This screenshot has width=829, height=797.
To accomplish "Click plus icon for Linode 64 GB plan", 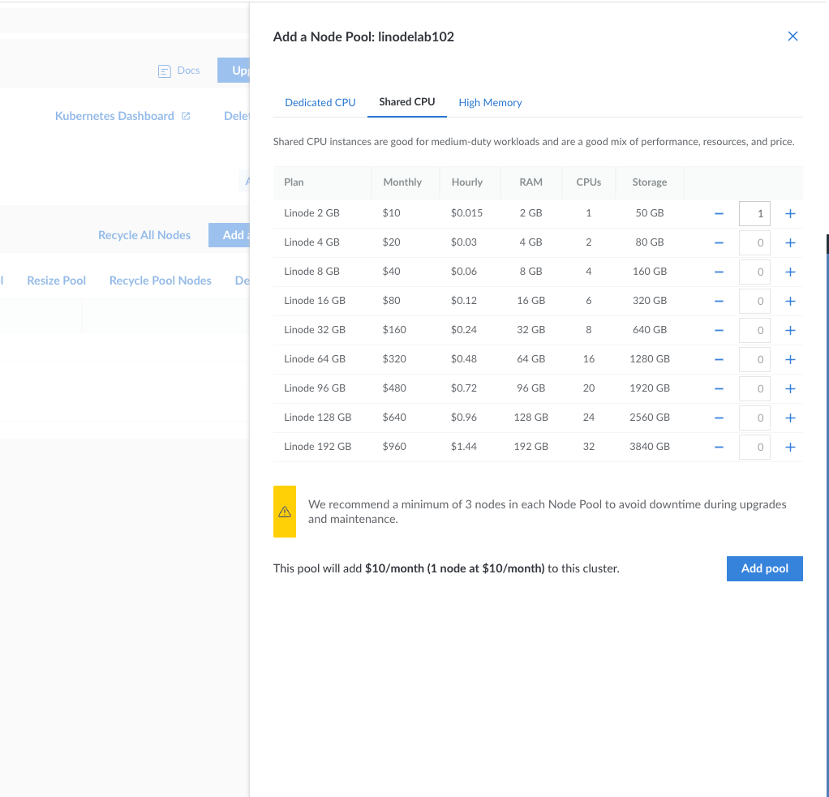I will (791, 359).
